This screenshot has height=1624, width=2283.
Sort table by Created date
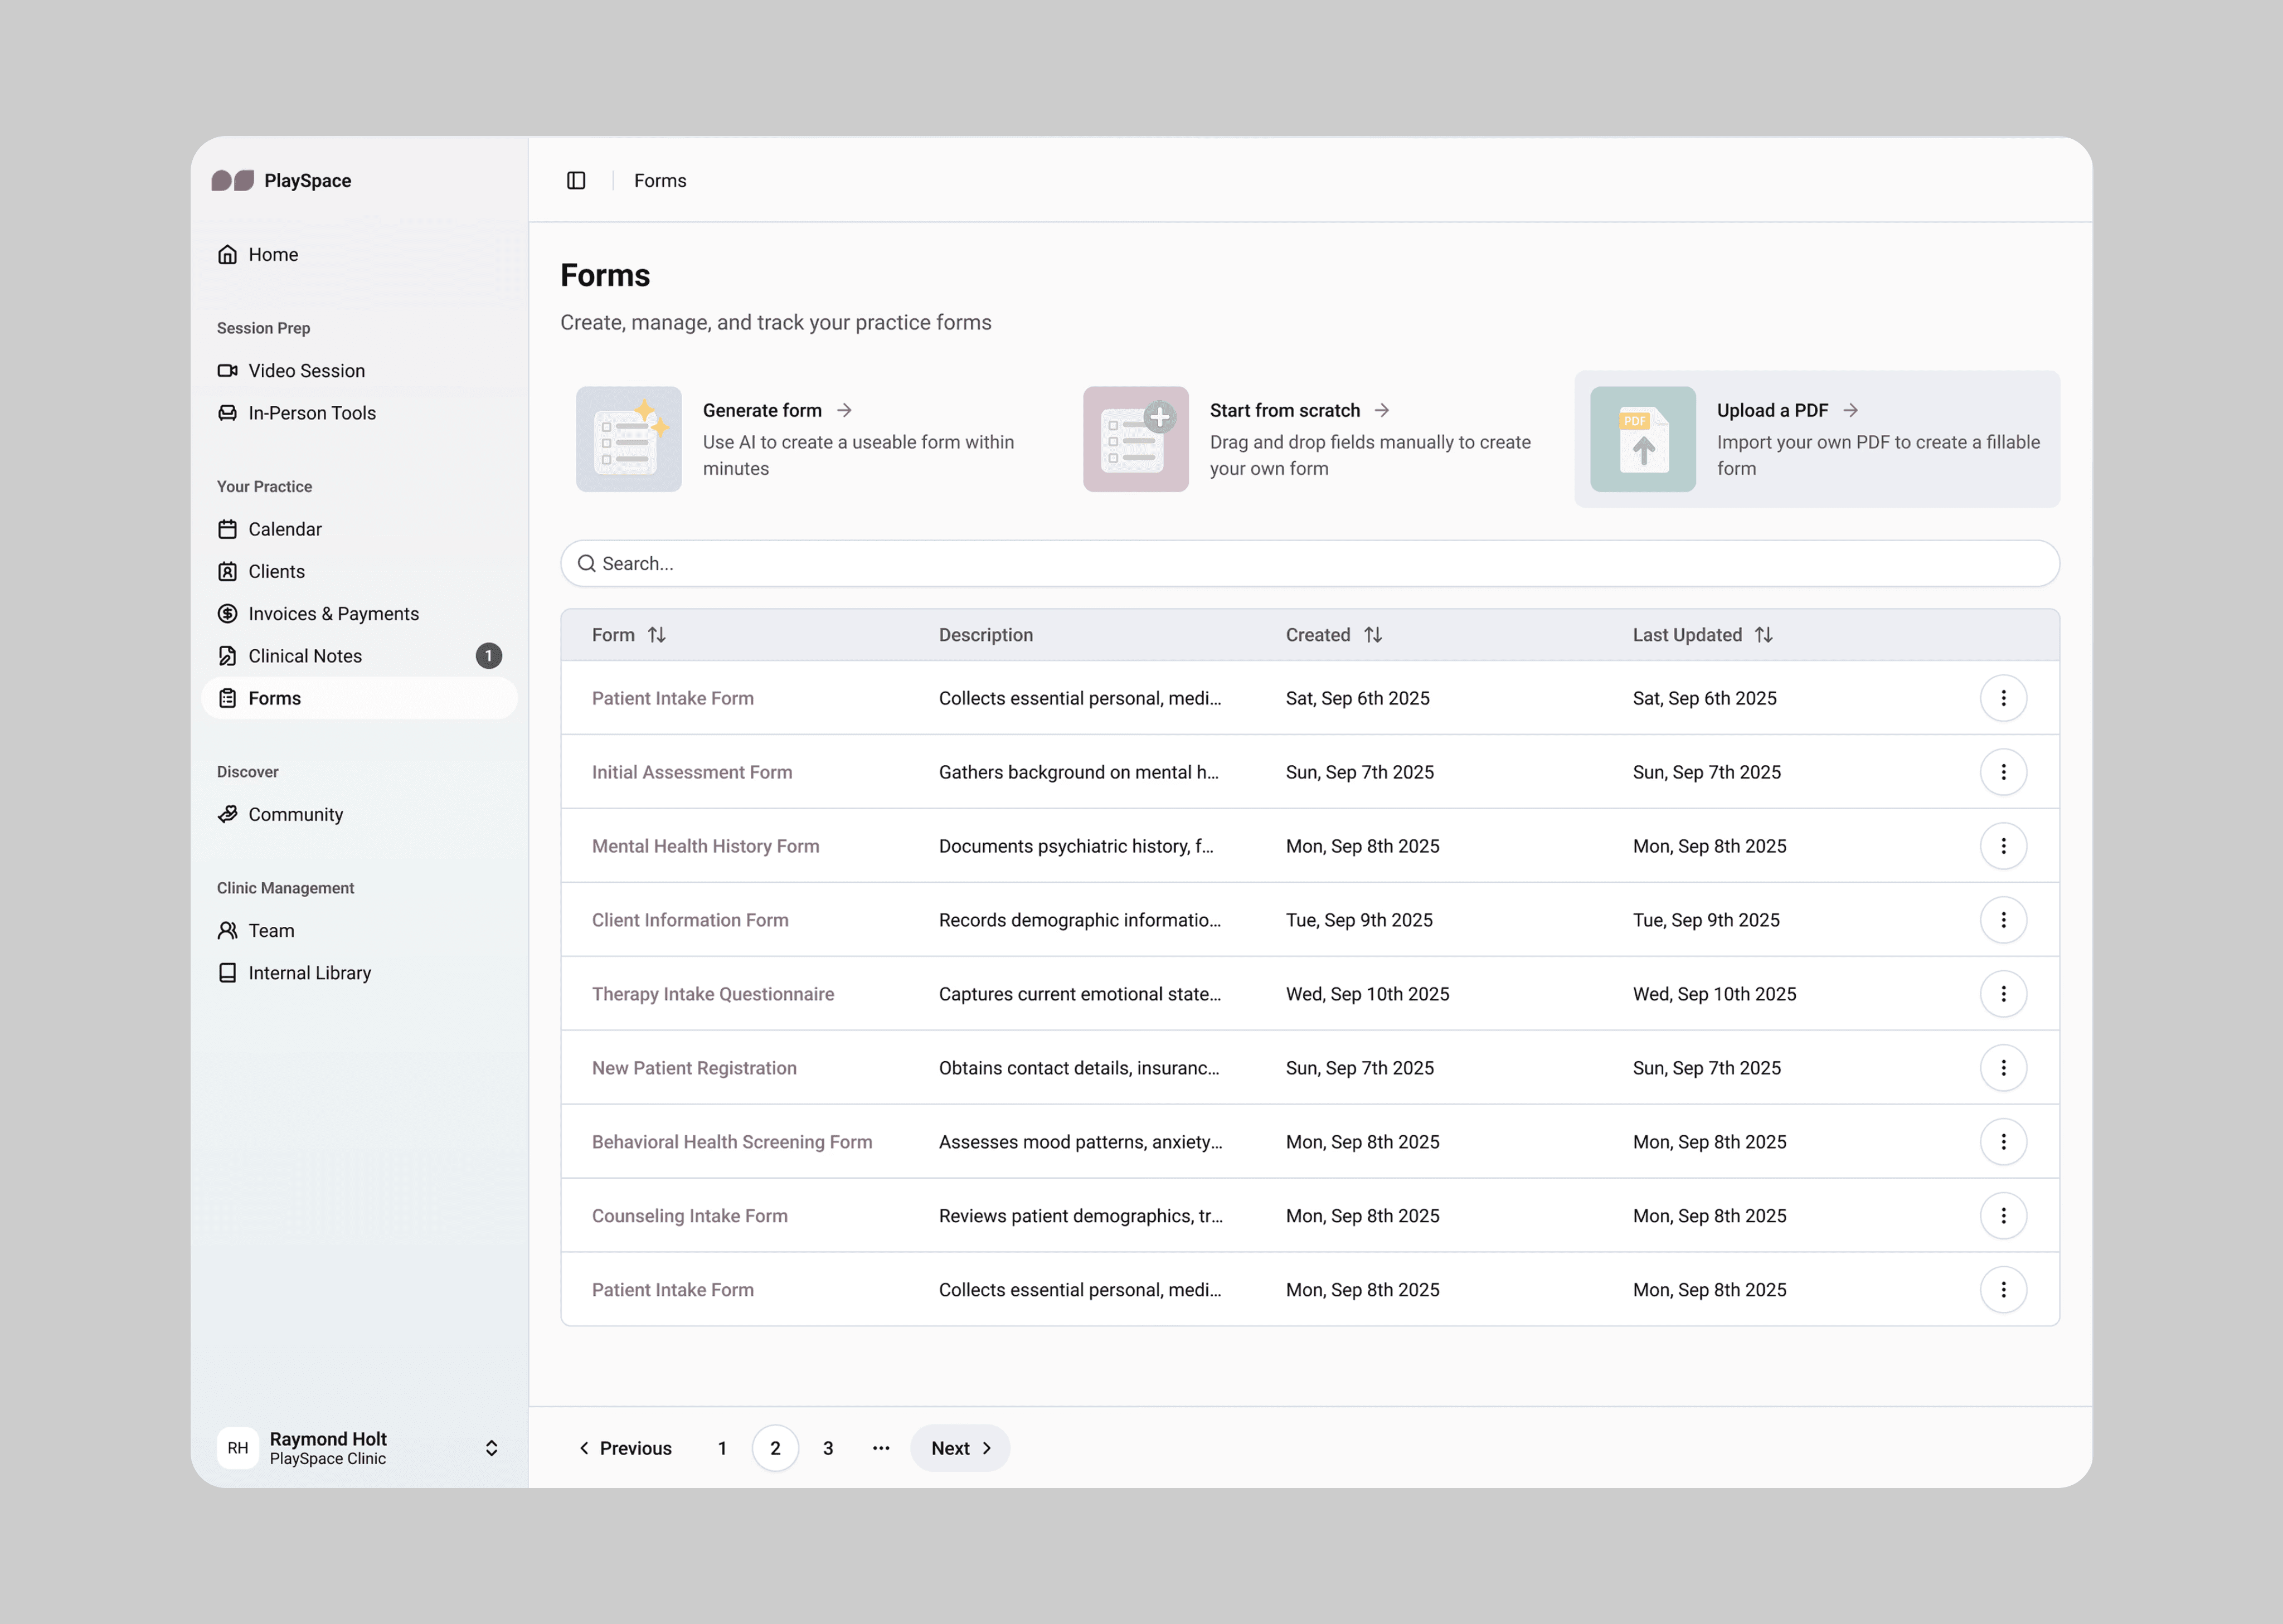coord(1372,635)
